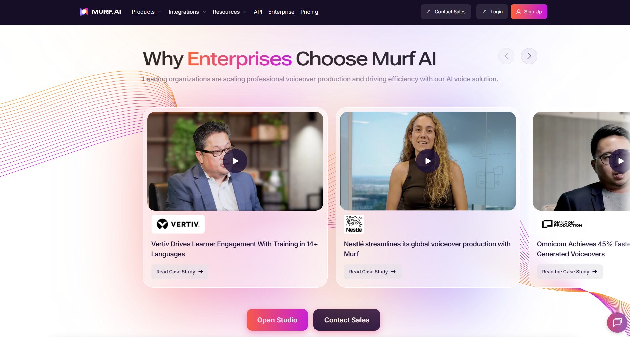Expand the Resources dropdown menu
The image size is (630, 337).
pos(229,12)
